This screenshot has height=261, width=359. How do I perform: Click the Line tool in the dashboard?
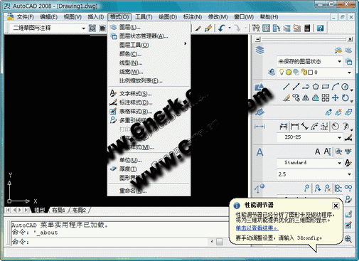[x=286, y=87]
